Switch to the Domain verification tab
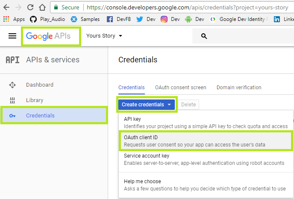The height and width of the screenshot is (199, 294). click(x=239, y=88)
